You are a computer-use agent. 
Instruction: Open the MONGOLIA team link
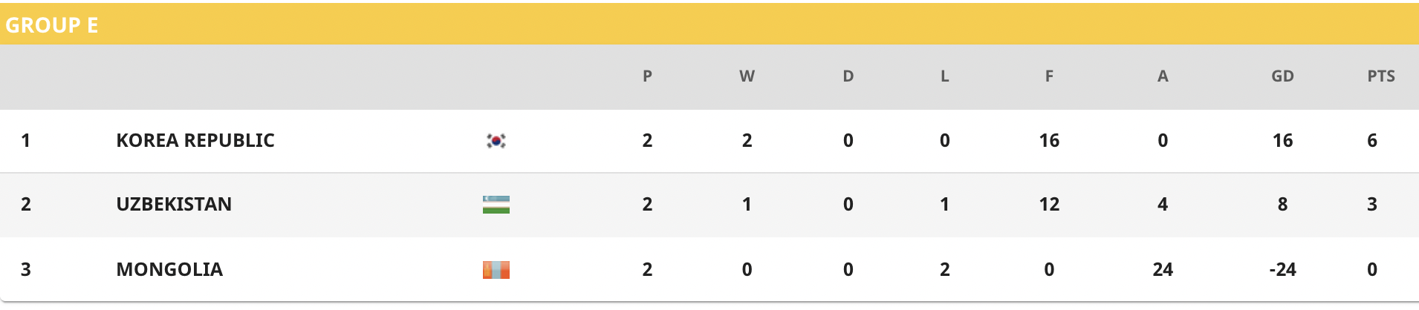click(169, 269)
